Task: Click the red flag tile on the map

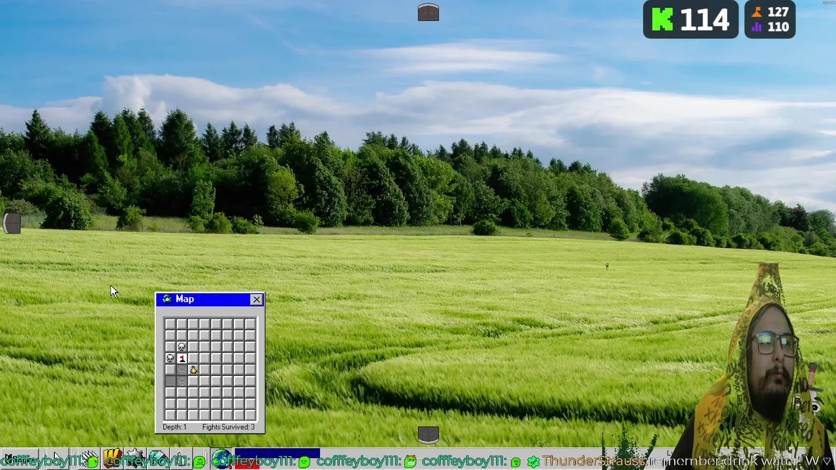Action: (182, 358)
